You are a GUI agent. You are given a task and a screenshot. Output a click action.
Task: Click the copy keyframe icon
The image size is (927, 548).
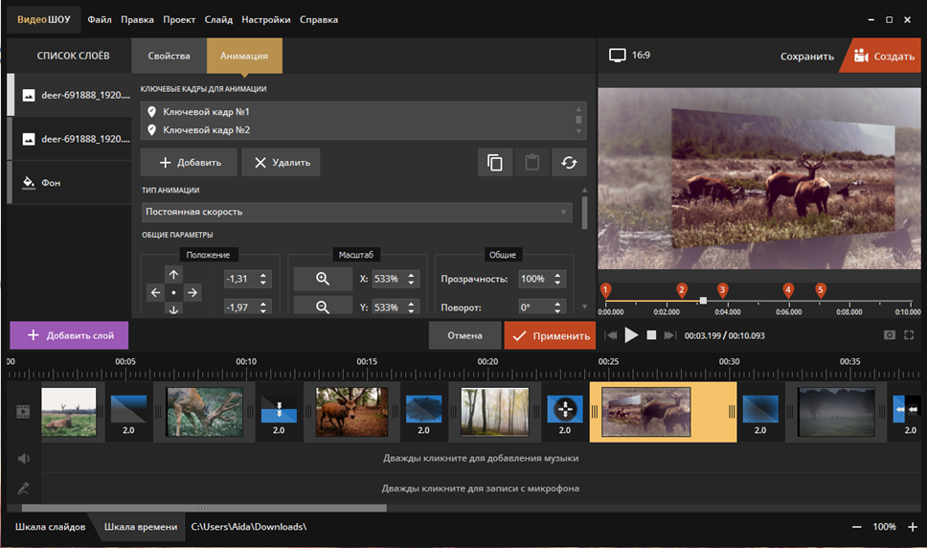click(495, 163)
